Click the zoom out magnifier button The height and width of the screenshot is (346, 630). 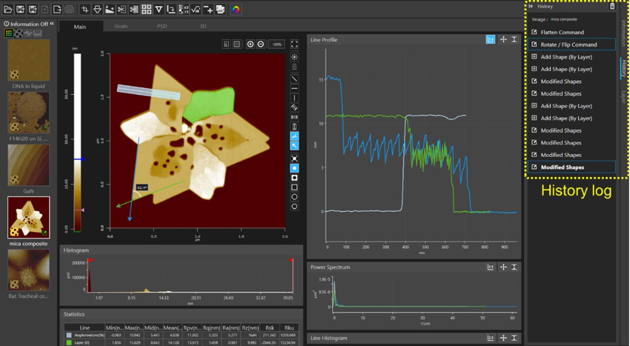click(x=260, y=44)
